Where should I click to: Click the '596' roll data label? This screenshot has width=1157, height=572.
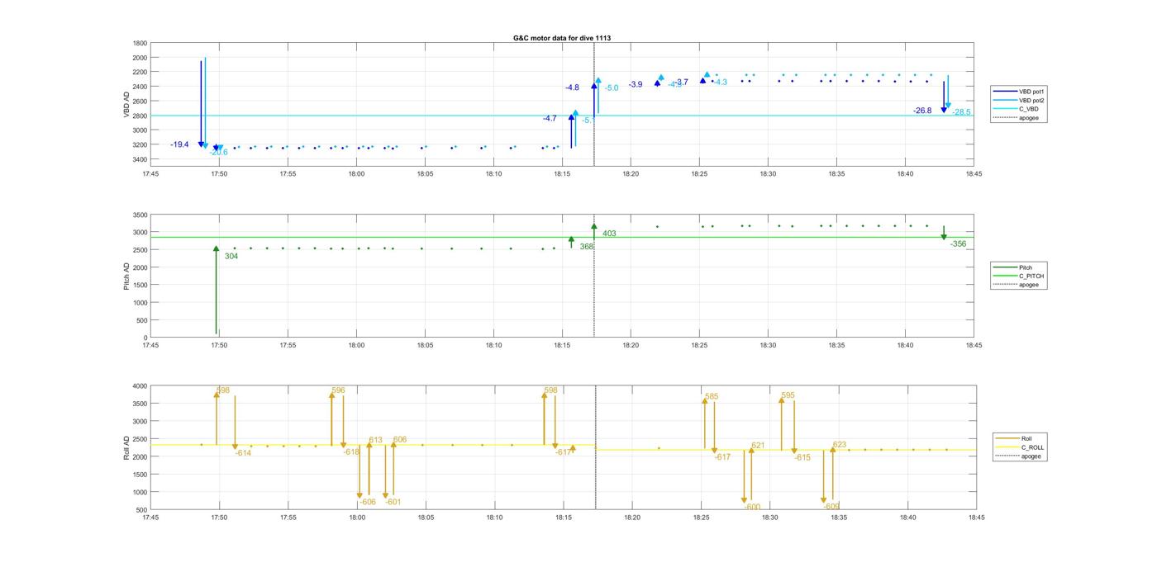pos(338,390)
